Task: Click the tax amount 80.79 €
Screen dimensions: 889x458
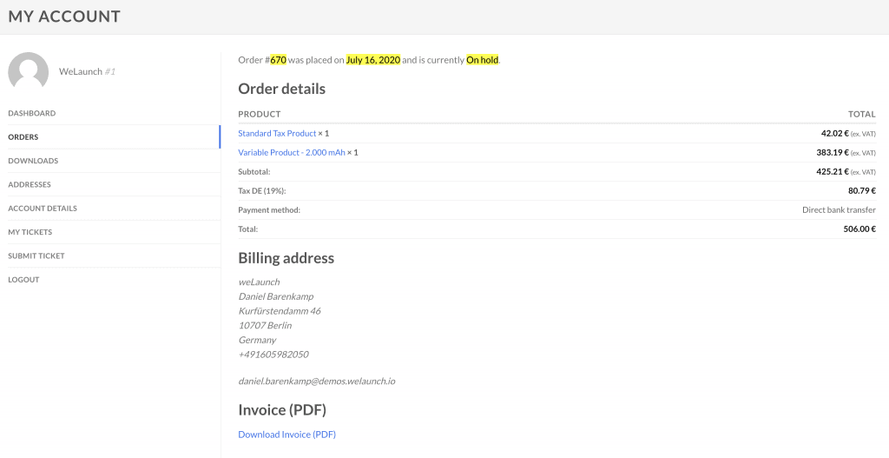Action: tap(862, 190)
